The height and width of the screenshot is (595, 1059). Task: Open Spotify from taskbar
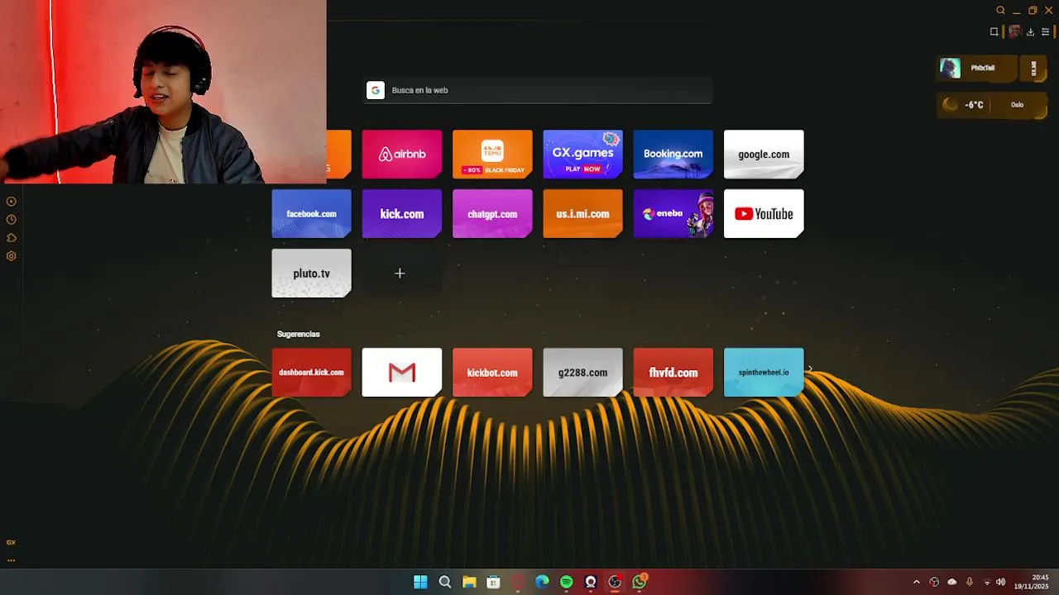566,582
